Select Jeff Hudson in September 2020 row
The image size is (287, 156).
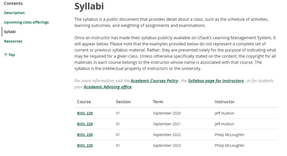point(225,113)
